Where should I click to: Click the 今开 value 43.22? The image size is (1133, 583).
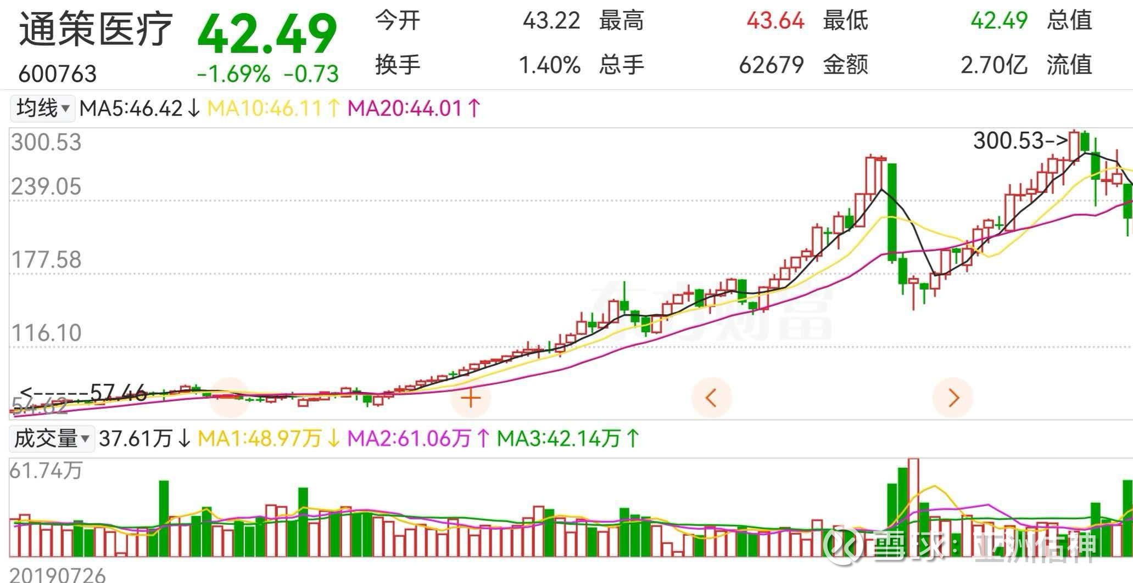tap(551, 21)
